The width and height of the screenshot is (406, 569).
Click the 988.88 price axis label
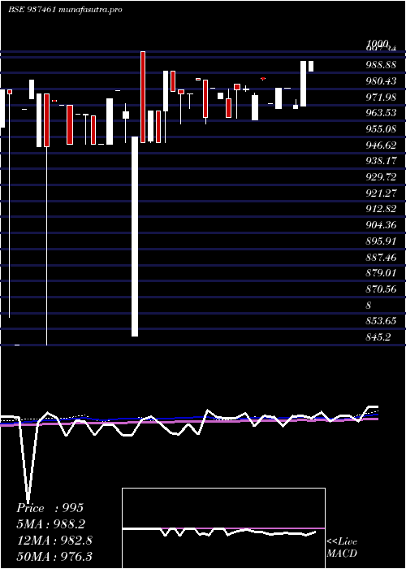pyautogui.click(x=381, y=65)
